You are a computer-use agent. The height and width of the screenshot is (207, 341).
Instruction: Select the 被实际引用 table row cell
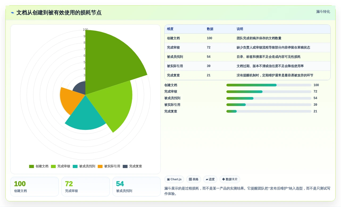(x=175, y=66)
